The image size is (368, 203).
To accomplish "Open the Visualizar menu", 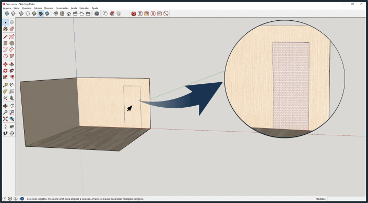I will (x=27, y=8).
